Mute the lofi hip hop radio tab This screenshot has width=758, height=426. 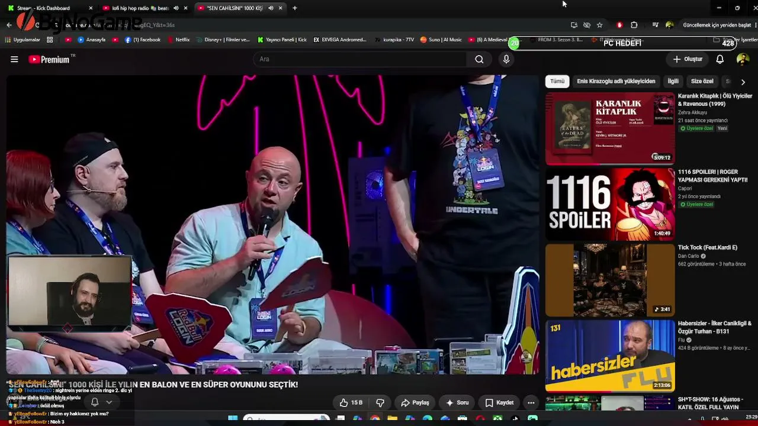click(176, 8)
